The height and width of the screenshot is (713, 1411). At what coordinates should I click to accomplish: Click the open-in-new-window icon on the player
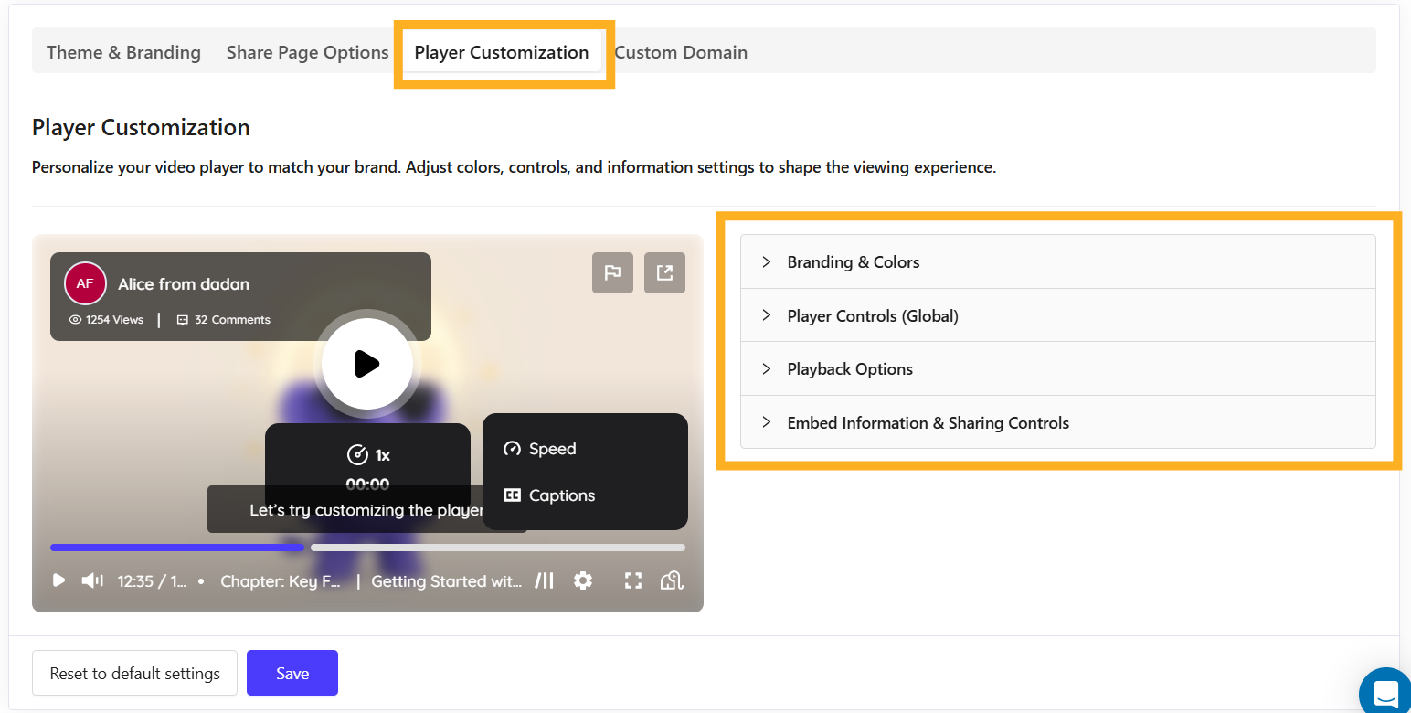coord(664,272)
